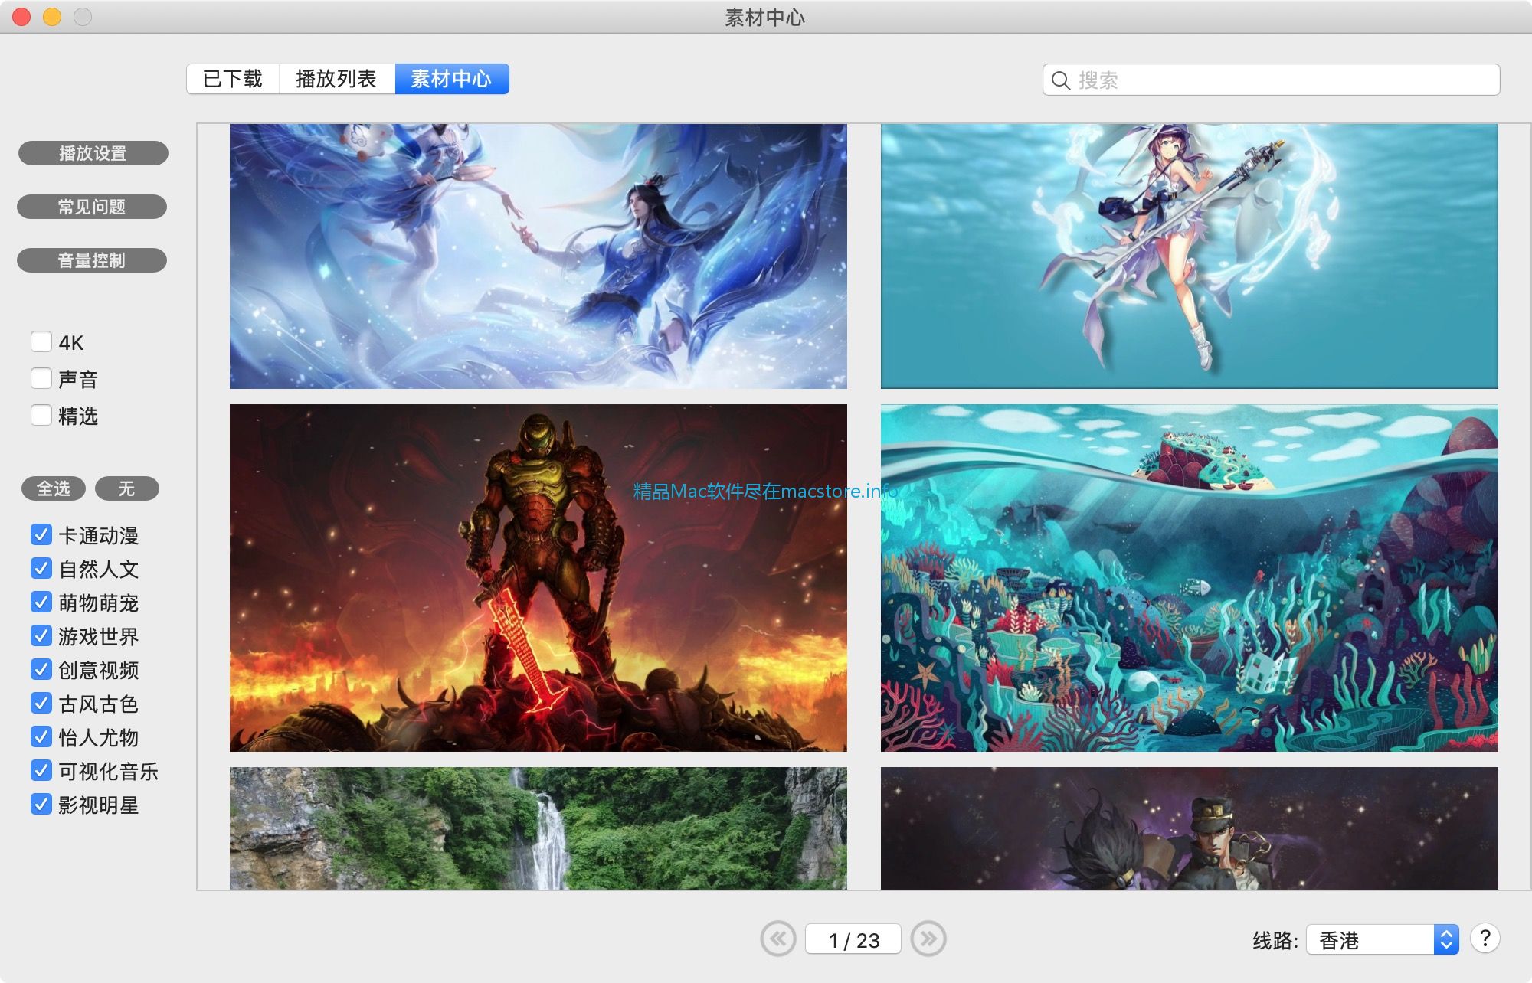Image resolution: width=1532 pixels, height=983 pixels.
Task: Click the page number field 1 / 23
Action: coord(853,939)
